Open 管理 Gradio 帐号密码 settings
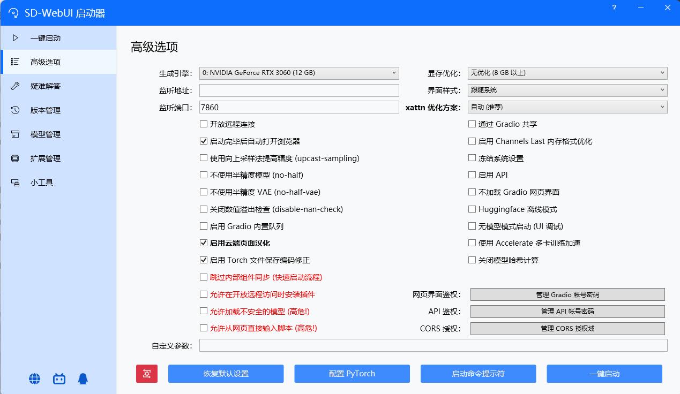 point(568,294)
